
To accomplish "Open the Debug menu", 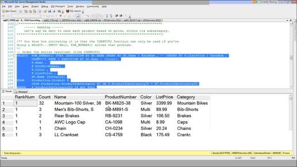I will click(45, 6).
